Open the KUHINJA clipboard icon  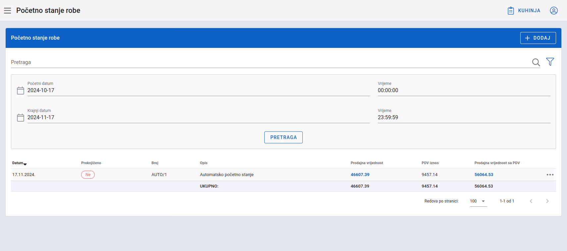point(511,11)
